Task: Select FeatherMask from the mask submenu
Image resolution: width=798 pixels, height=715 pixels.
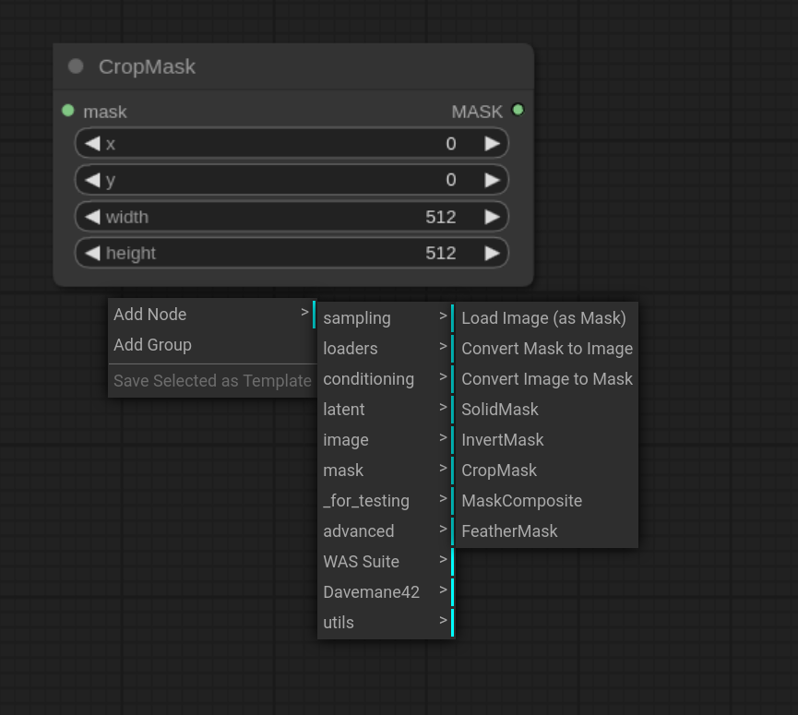Action: 509,531
